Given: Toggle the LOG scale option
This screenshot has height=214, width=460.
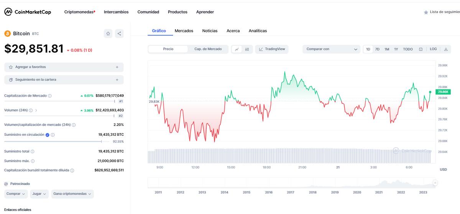Looking at the screenshot, I should point(433,49).
